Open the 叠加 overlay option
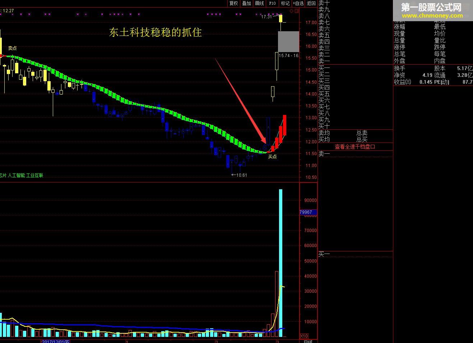 246,3
